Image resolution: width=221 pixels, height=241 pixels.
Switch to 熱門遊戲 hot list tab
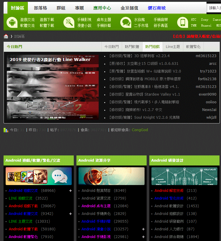[x=152, y=47]
